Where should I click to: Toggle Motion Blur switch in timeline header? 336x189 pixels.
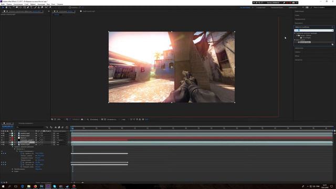[62, 127]
